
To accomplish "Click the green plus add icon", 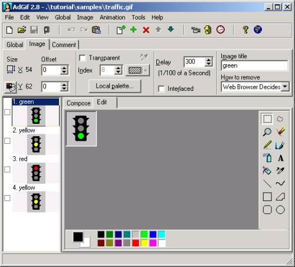I will click(x=133, y=30).
